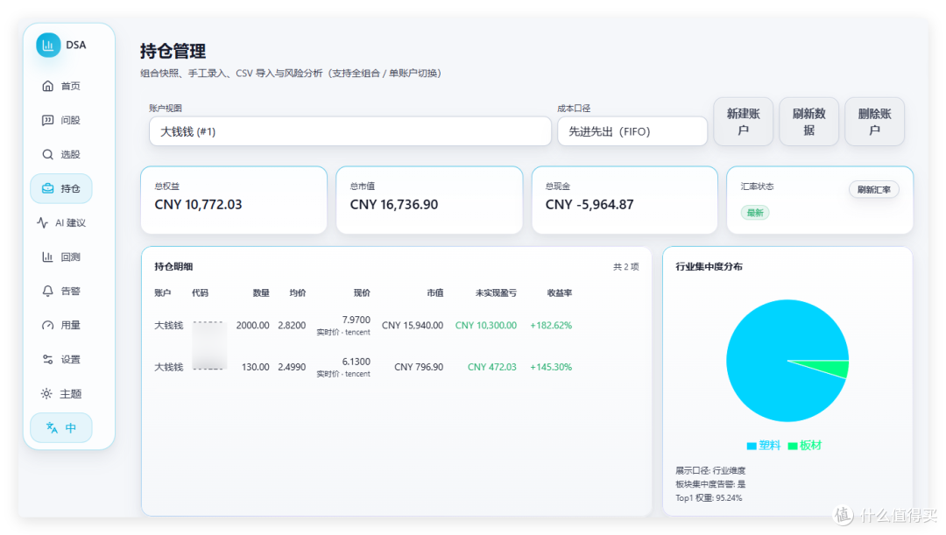Open the 用量 gauge icon
Image resolution: width=946 pixels, height=535 pixels.
point(47,325)
